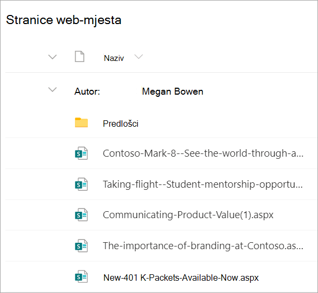Open the Taking-flight--Student-mentorship-opportu... page
Screen dimensions: 318x293
click(x=202, y=184)
